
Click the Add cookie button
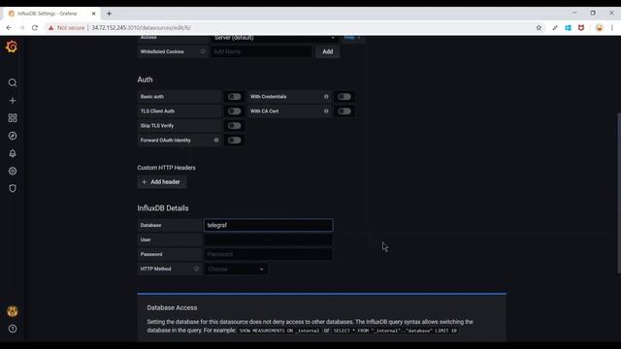coord(328,51)
